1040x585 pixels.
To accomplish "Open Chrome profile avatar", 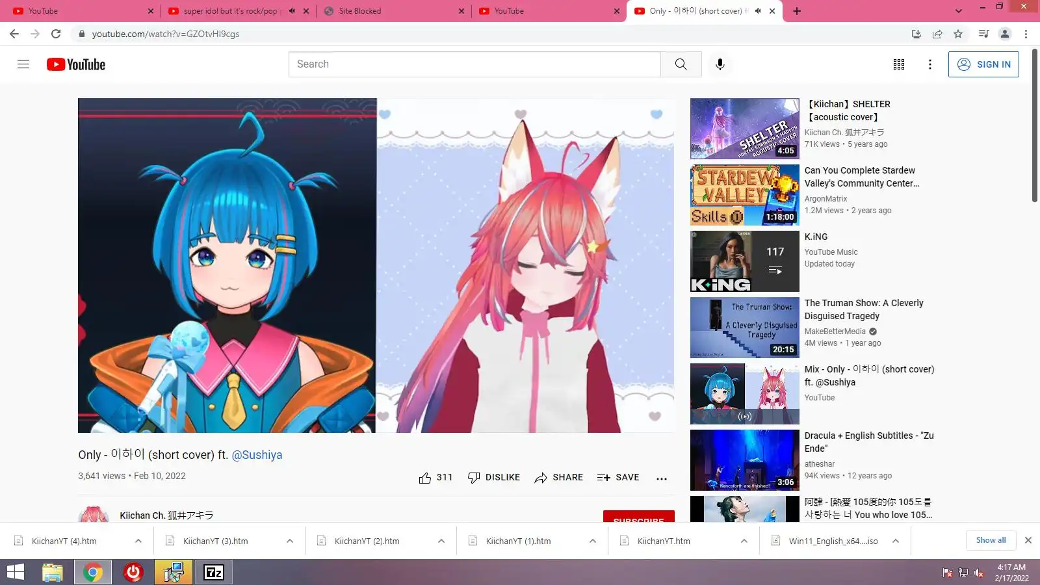I will [x=1005, y=34].
